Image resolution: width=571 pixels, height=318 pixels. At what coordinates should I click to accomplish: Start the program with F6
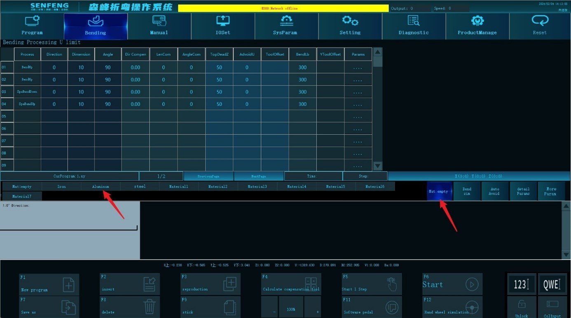coord(452,284)
